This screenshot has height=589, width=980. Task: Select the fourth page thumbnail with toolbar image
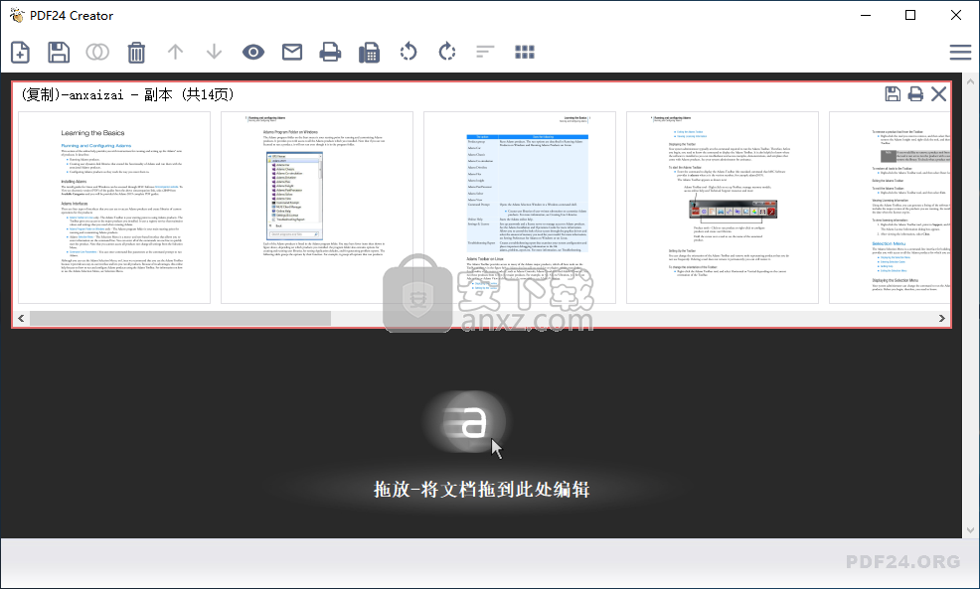click(x=723, y=208)
